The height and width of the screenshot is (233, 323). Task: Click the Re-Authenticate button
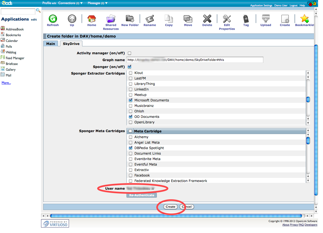tap(142, 195)
